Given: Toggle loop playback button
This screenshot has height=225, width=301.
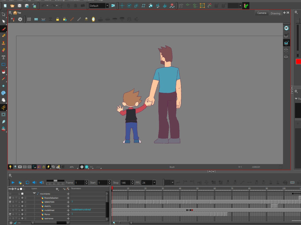Looking at the screenshot, I should pyautogui.click(x=27, y=182).
